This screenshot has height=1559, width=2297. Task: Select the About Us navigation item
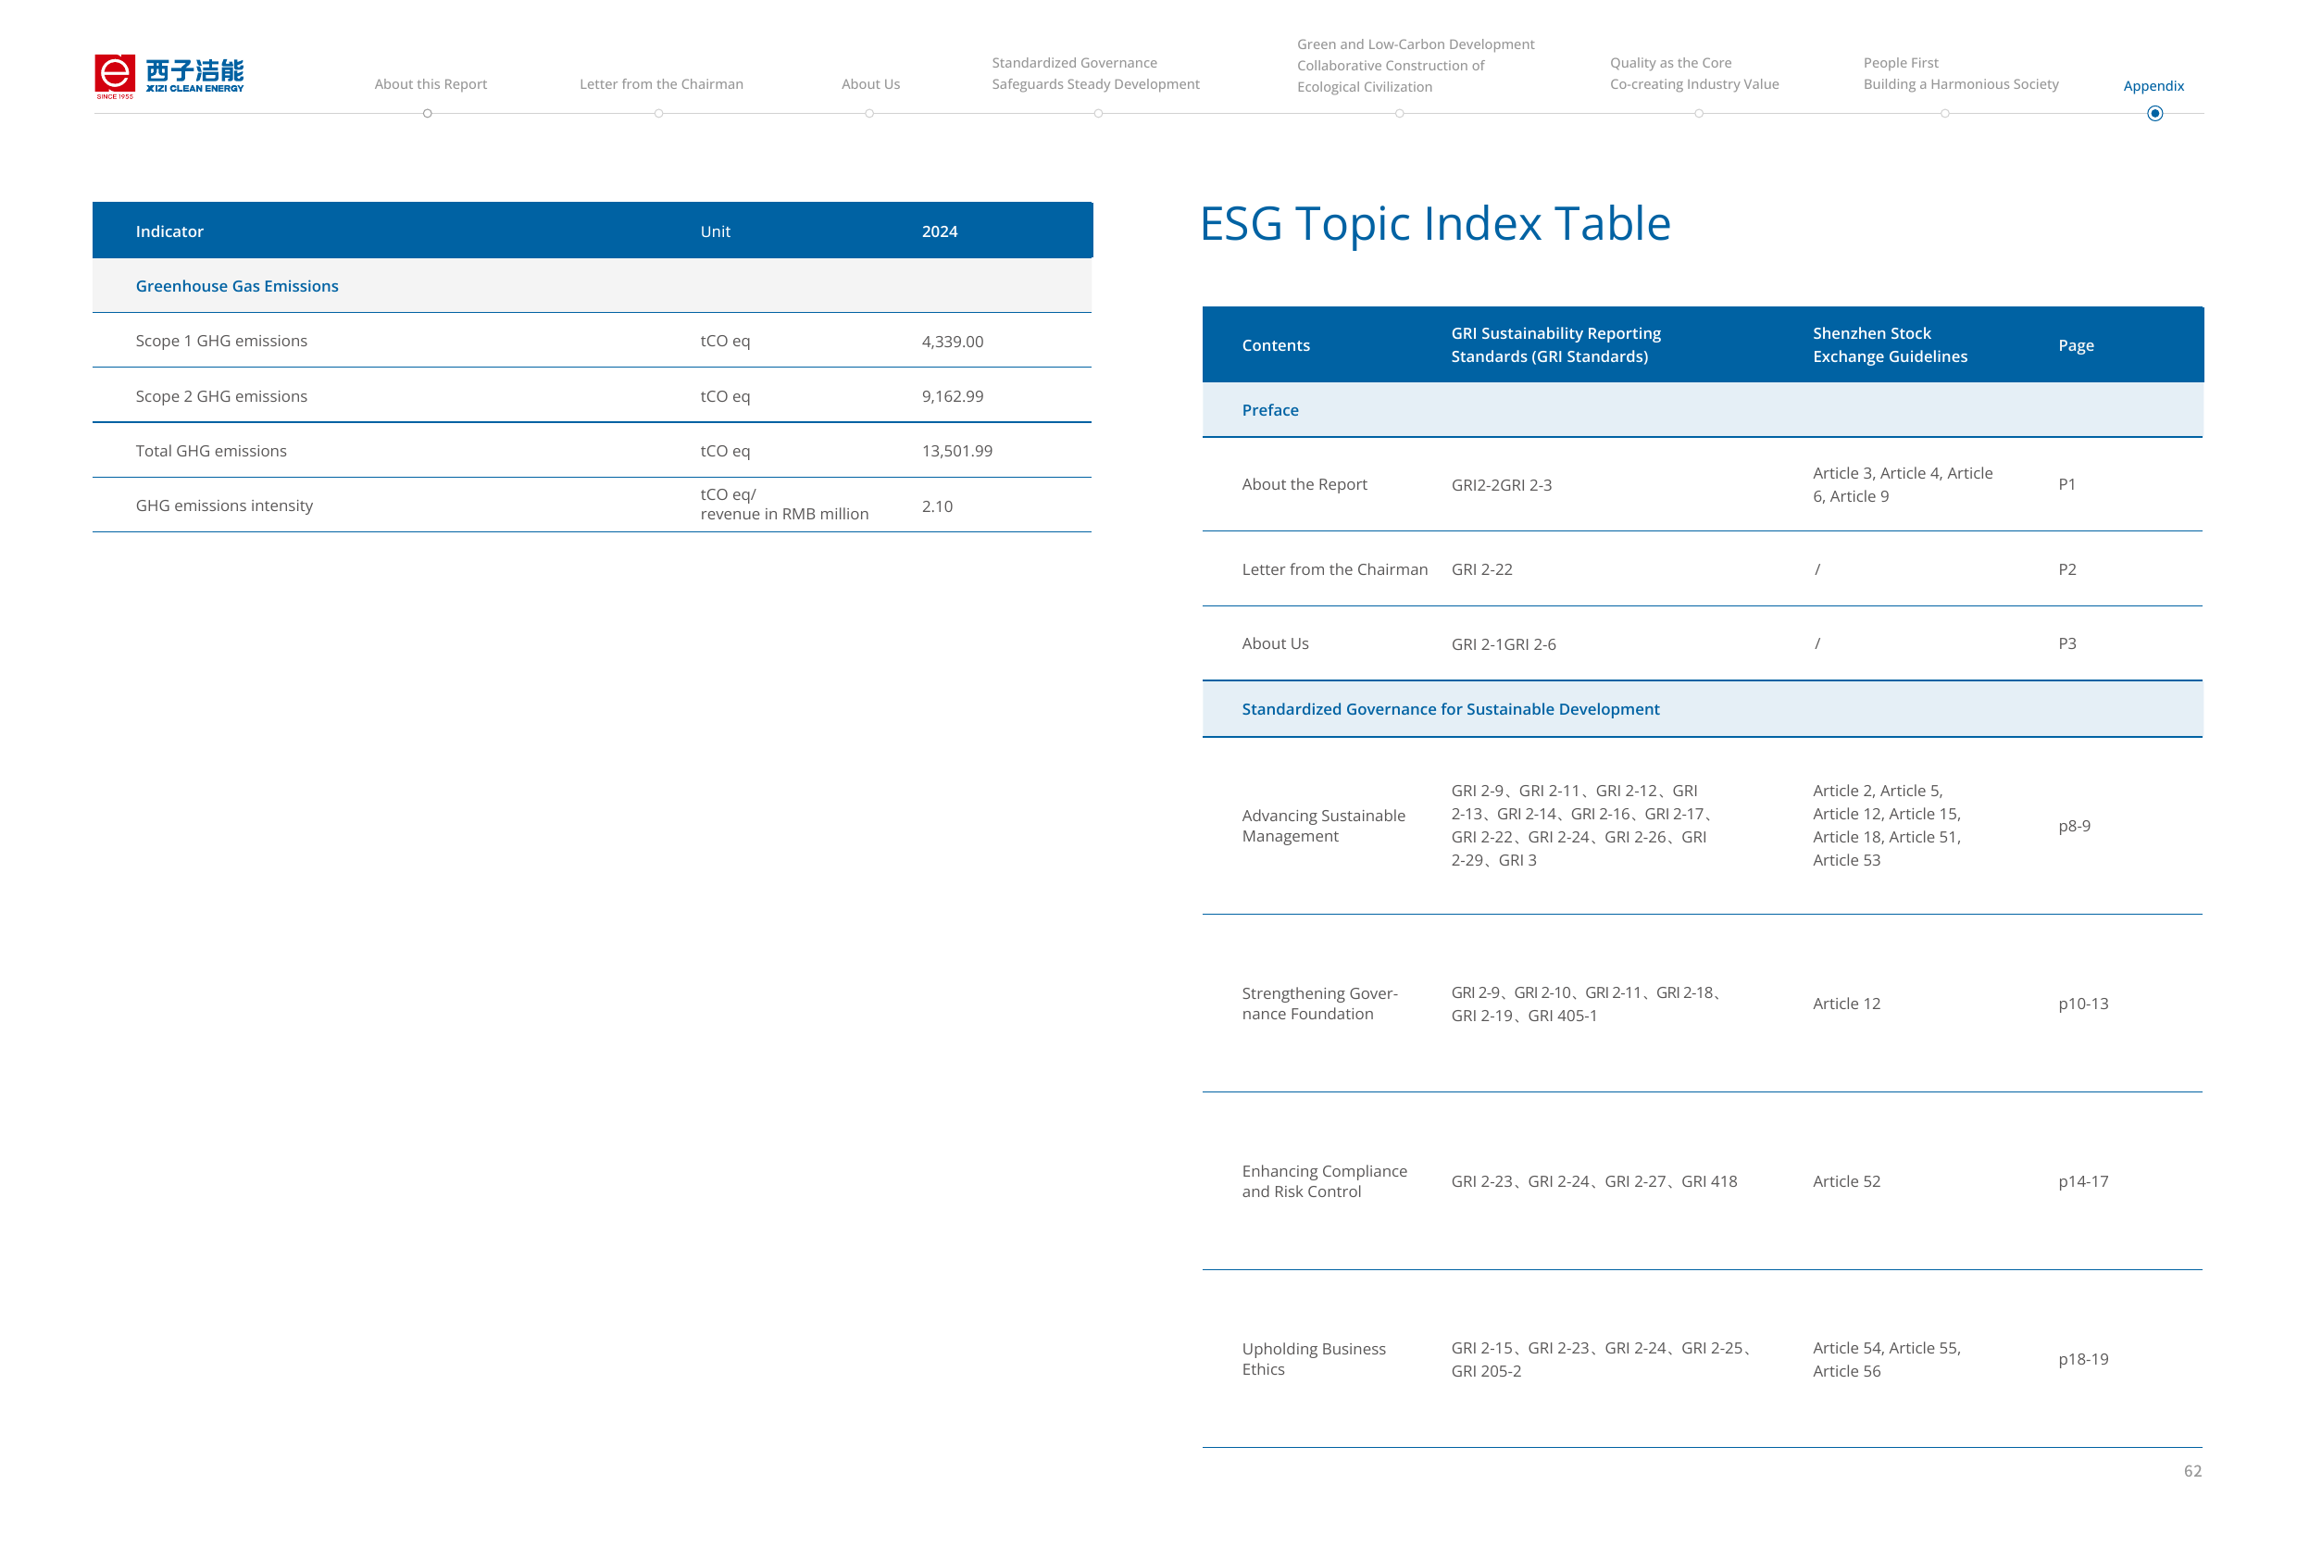click(x=871, y=84)
